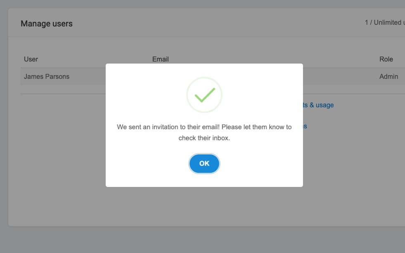Click the '1 / Unlimited' user count text

[385, 22]
